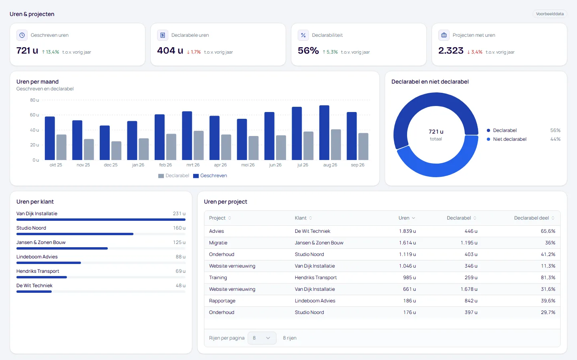Click the 81,3% declarabel deel cell
This screenshot has height=360, width=577.
[x=548, y=278]
